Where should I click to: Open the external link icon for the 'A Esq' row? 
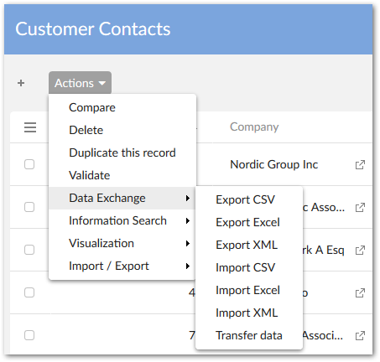[360, 251]
